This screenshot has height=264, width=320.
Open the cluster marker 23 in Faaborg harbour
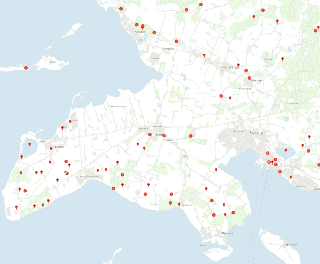point(269,162)
